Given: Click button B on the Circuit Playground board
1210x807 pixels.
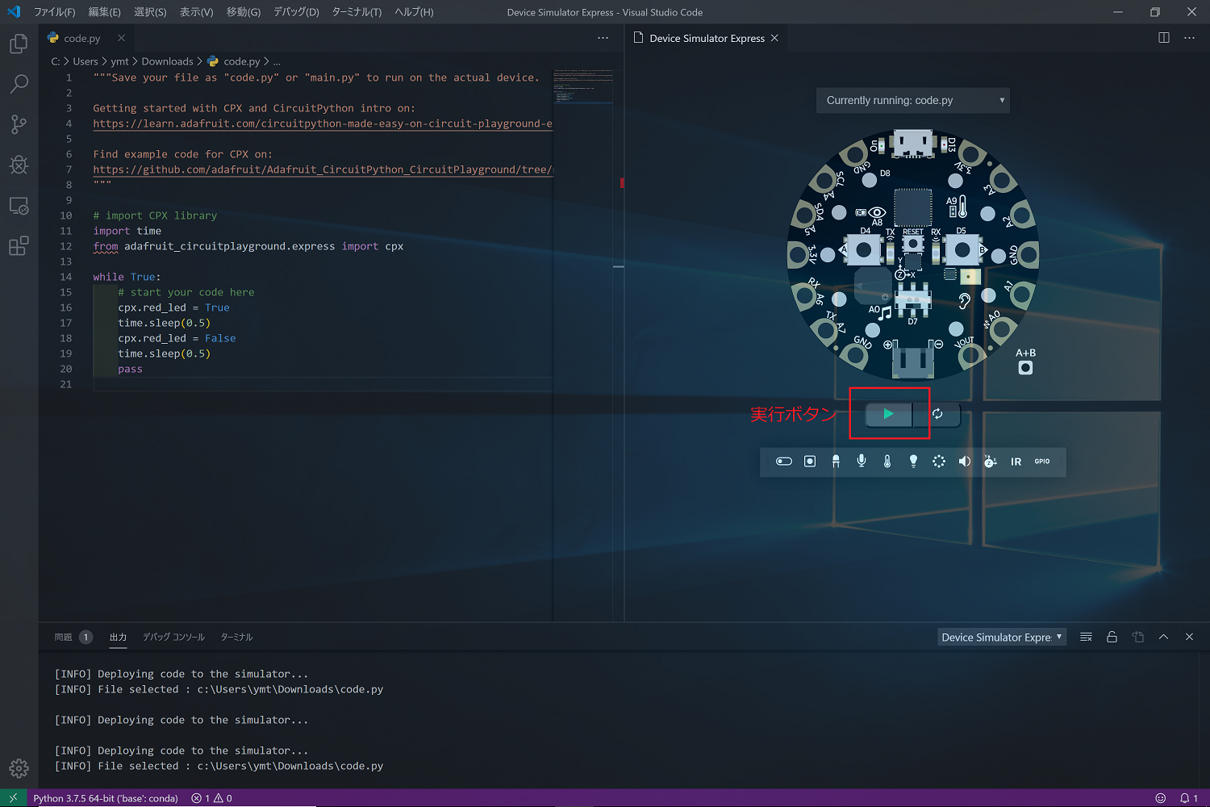Looking at the screenshot, I should 962,250.
